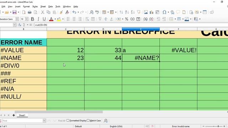The image size is (228, 128).
Task: Open Find and Replace from find bar
Action: tap(105, 121)
